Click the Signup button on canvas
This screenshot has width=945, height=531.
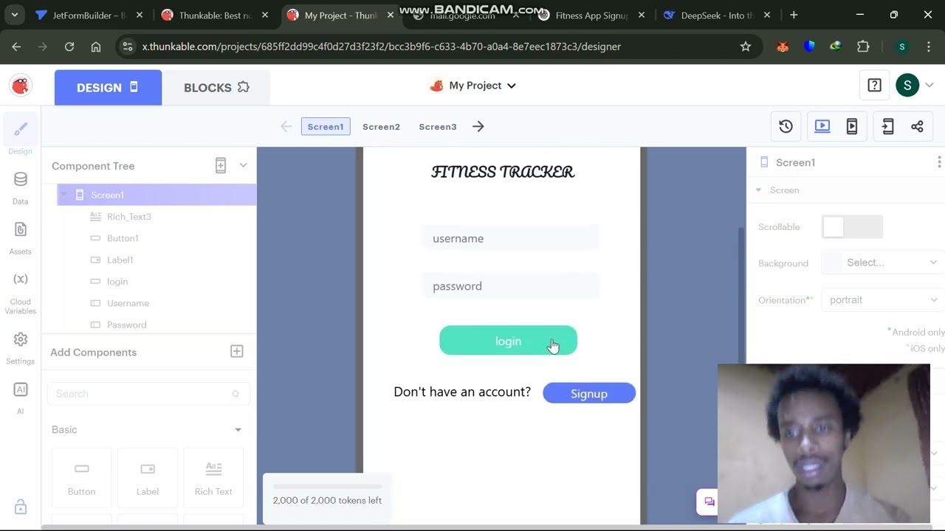589,393
